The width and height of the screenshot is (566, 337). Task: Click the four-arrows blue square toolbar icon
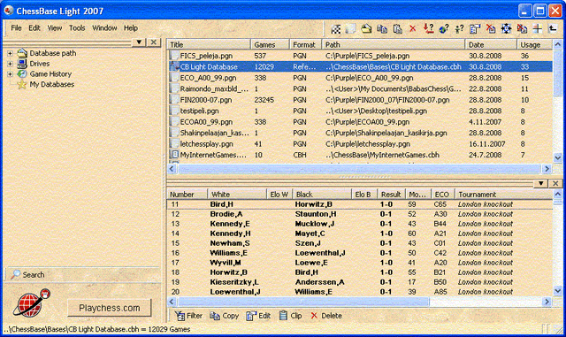(506, 29)
